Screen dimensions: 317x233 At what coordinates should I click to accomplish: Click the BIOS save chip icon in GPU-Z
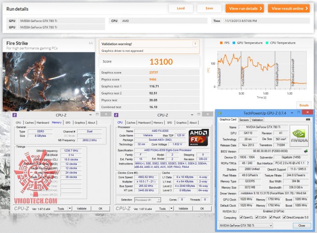pos(306,151)
